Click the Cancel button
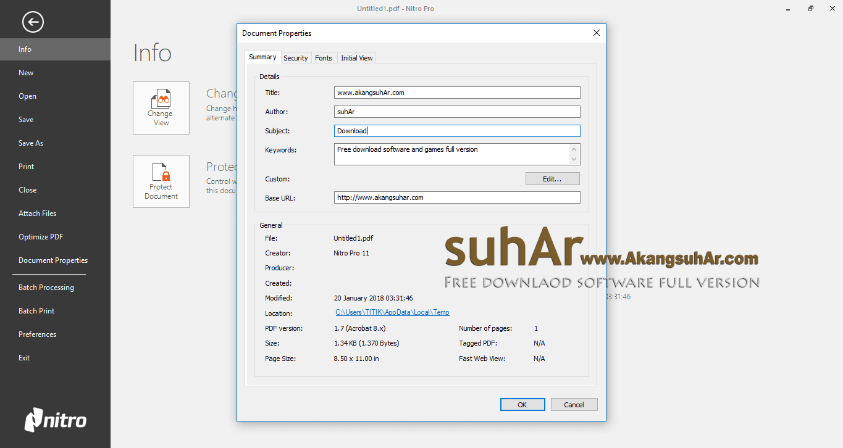843x448 pixels. (x=574, y=405)
